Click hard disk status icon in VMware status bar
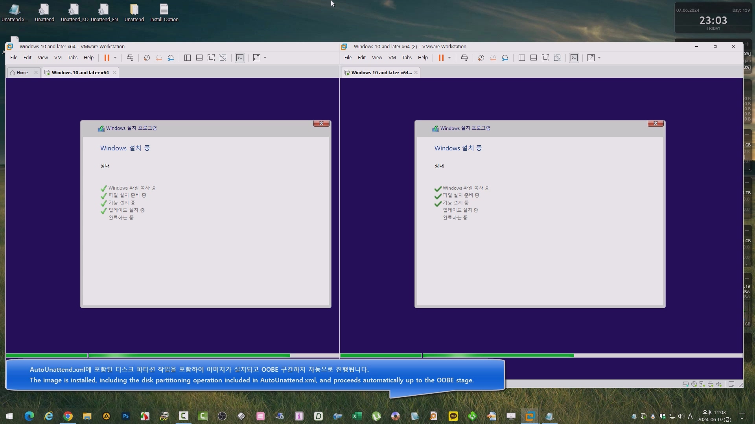The height and width of the screenshot is (424, 755). click(685, 384)
